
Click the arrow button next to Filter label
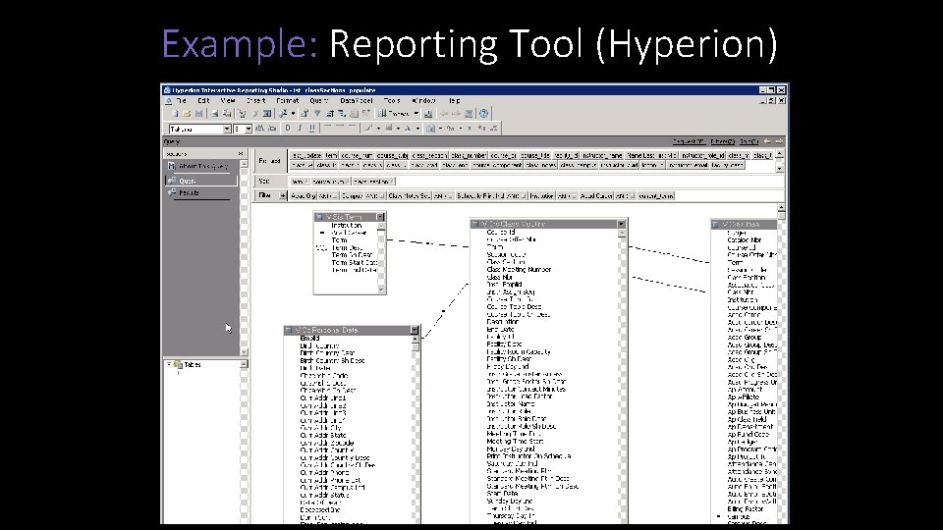(x=282, y=196)
